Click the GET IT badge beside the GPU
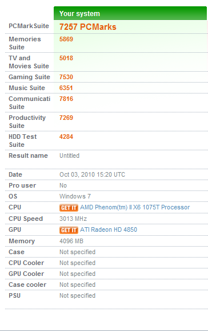 (x=69, y=230)
